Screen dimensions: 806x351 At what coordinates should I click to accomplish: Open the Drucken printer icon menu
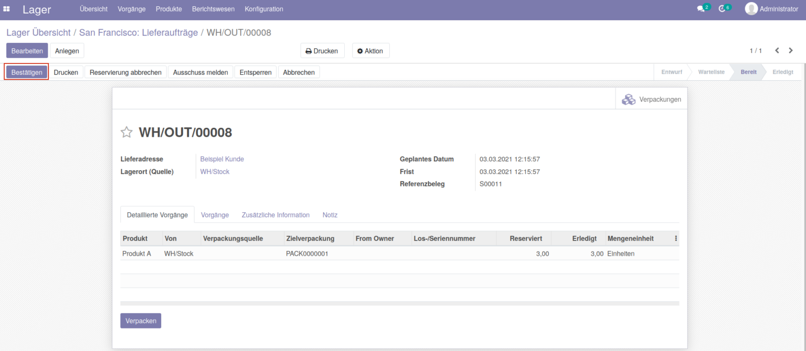(x=322, y=50)
